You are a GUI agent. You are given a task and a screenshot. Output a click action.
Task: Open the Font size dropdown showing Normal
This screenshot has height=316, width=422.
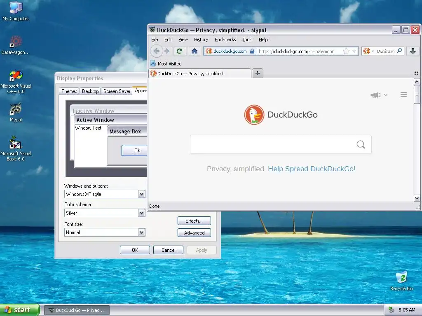(142, 232)
